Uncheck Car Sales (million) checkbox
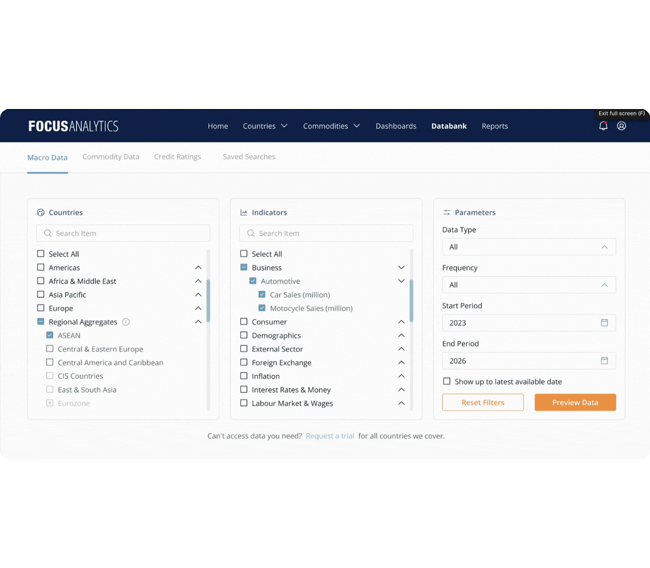This screenshot has height=568, width=650. (262, 294)
